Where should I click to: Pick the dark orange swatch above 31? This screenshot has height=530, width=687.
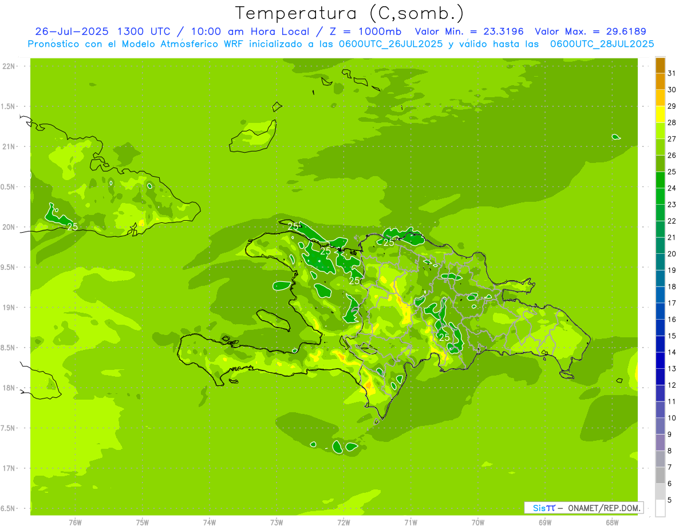pyautogui.click(x=660, y=65)
